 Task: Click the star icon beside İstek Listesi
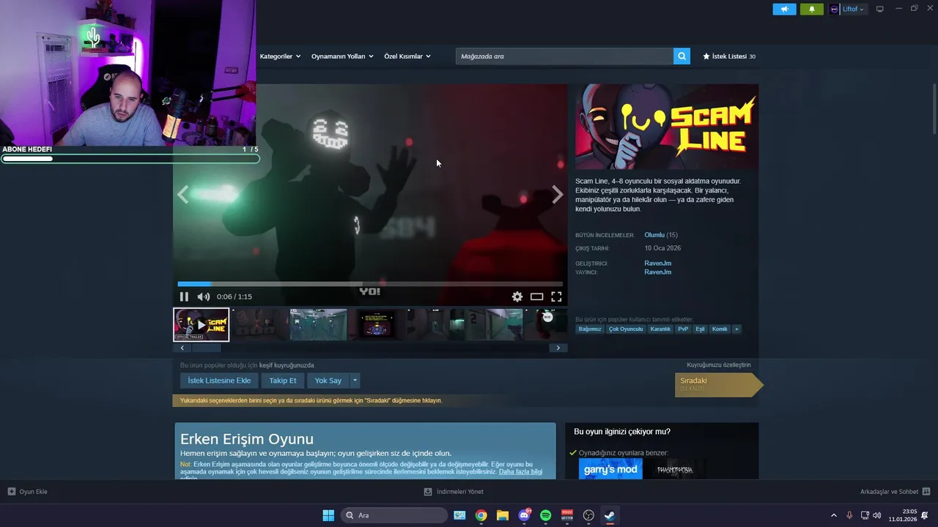pyautogui.click(x=706, y=56)
